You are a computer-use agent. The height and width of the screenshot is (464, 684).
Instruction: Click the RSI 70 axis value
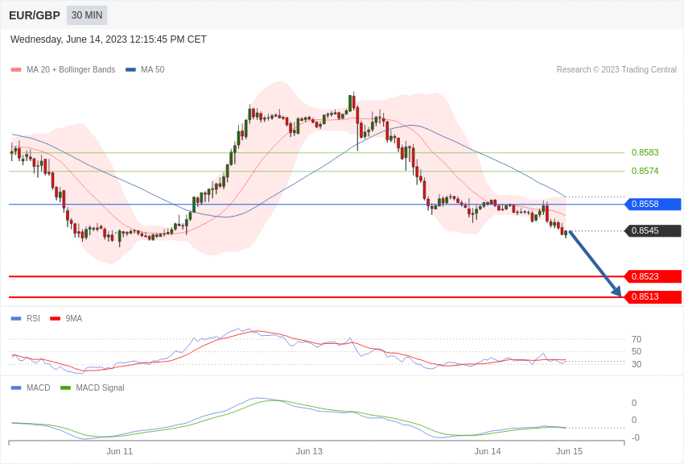[637, 339]
